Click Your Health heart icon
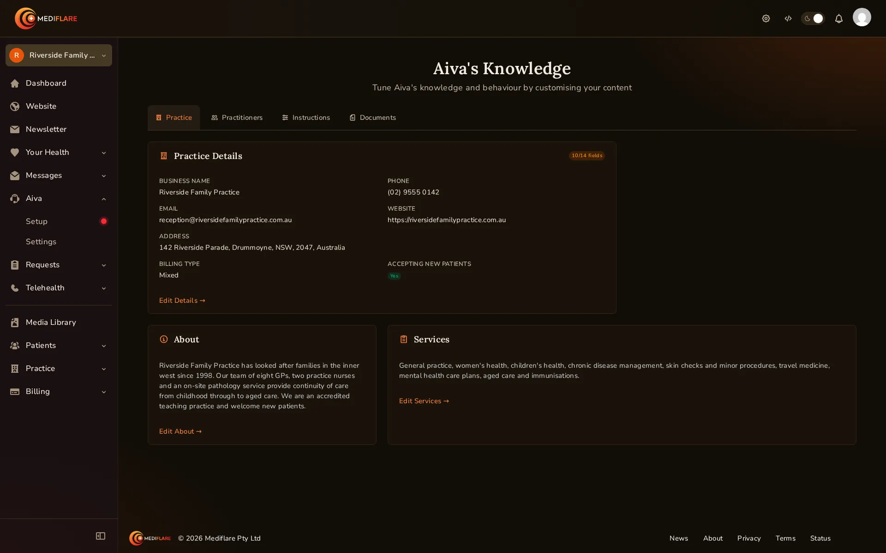This screenshot has height=553, width=886. 15,153
